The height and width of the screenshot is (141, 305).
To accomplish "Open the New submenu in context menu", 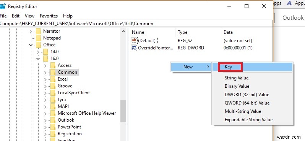I will coord(191,67).
